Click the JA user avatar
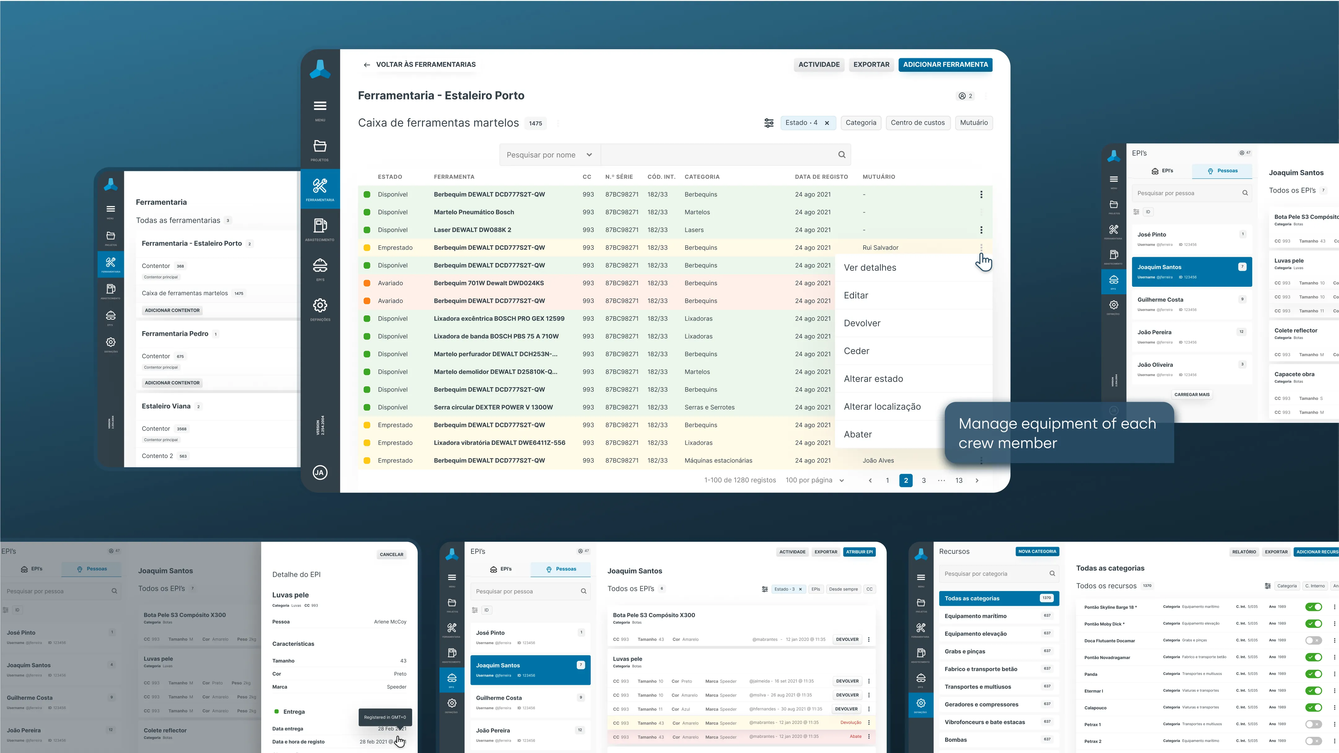Image resolution: width=1339 pixels, height=753 pixels. 320,472
